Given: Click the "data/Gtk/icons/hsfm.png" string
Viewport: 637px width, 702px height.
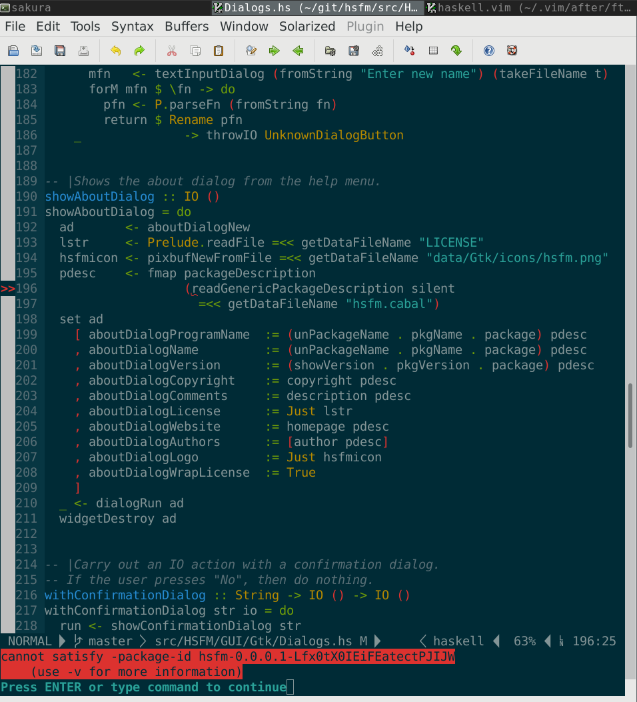Looking at the screenshot, I should pos(517,258).
